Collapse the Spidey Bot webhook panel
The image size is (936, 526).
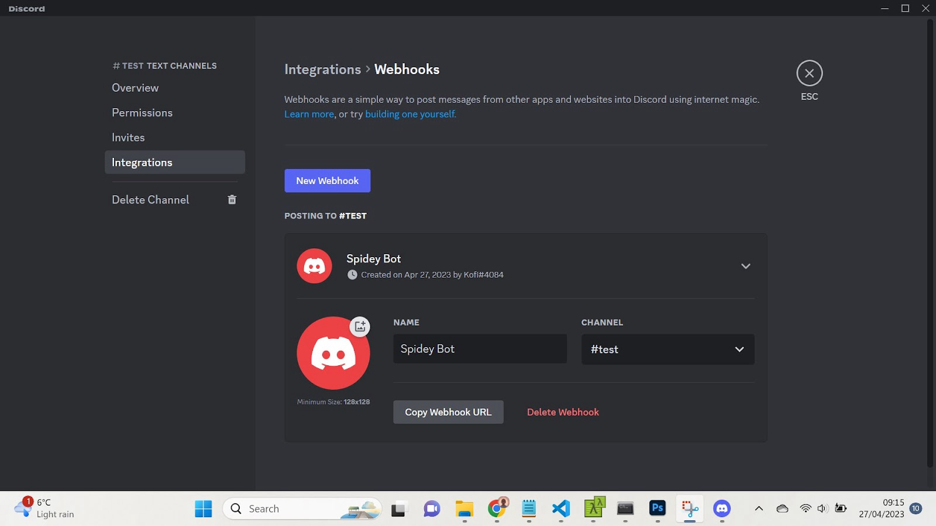coord(745,267)
